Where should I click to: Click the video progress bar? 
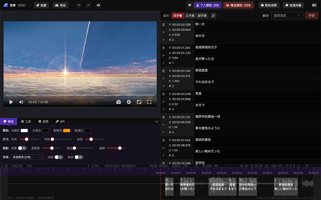coord(80,95)
